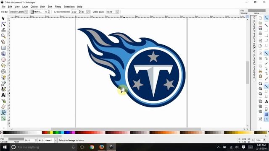Toggle Layer 1 visibility eye

pos(40,140)
